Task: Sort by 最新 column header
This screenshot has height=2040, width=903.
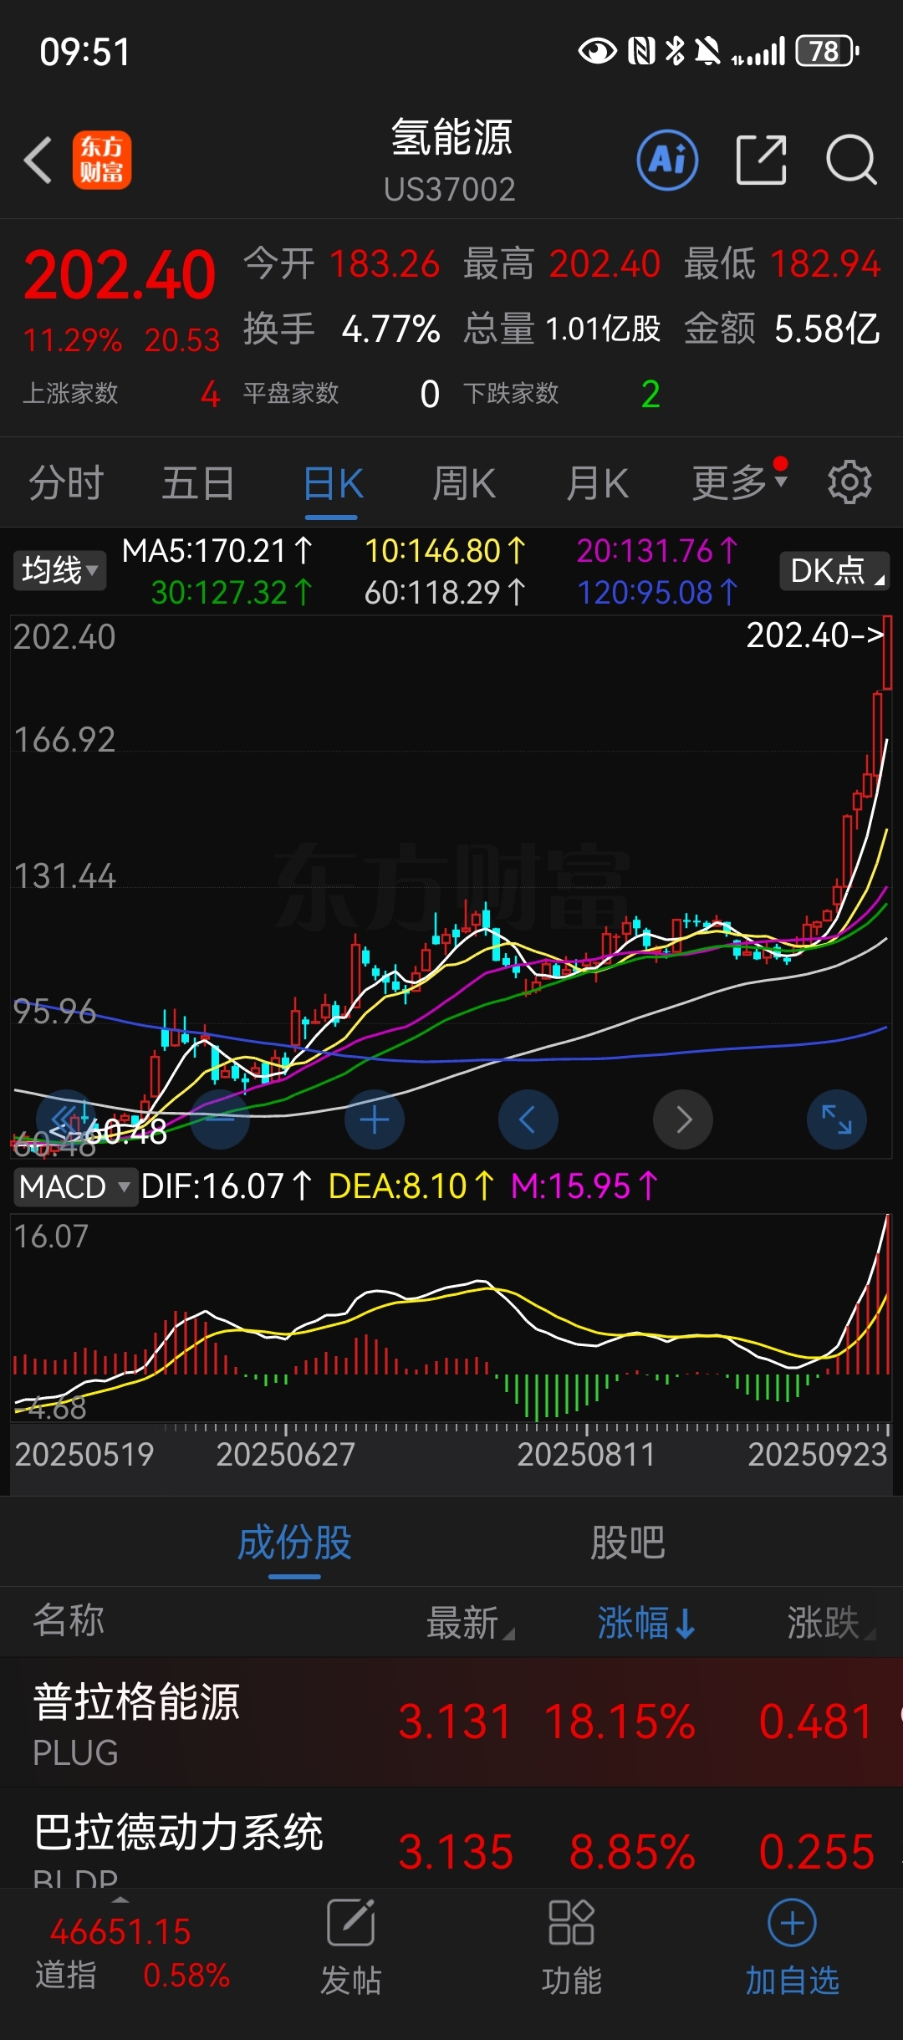Action: pos(470,1623)
